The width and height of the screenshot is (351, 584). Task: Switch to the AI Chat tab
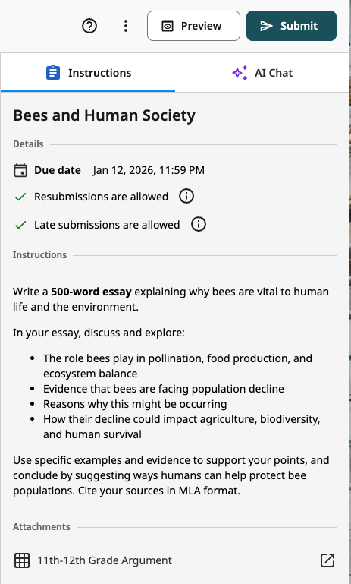[x=262, y=73]
